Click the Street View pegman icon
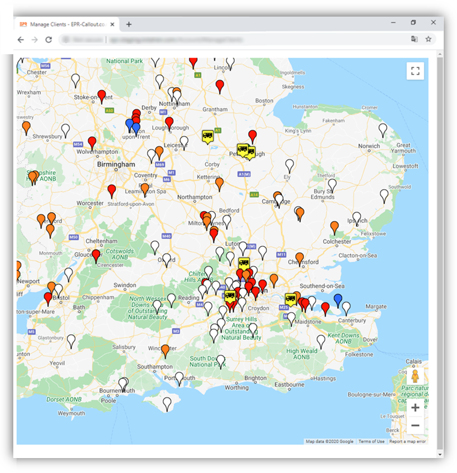Viewport: 457px width, 473px height. [415, 376]
